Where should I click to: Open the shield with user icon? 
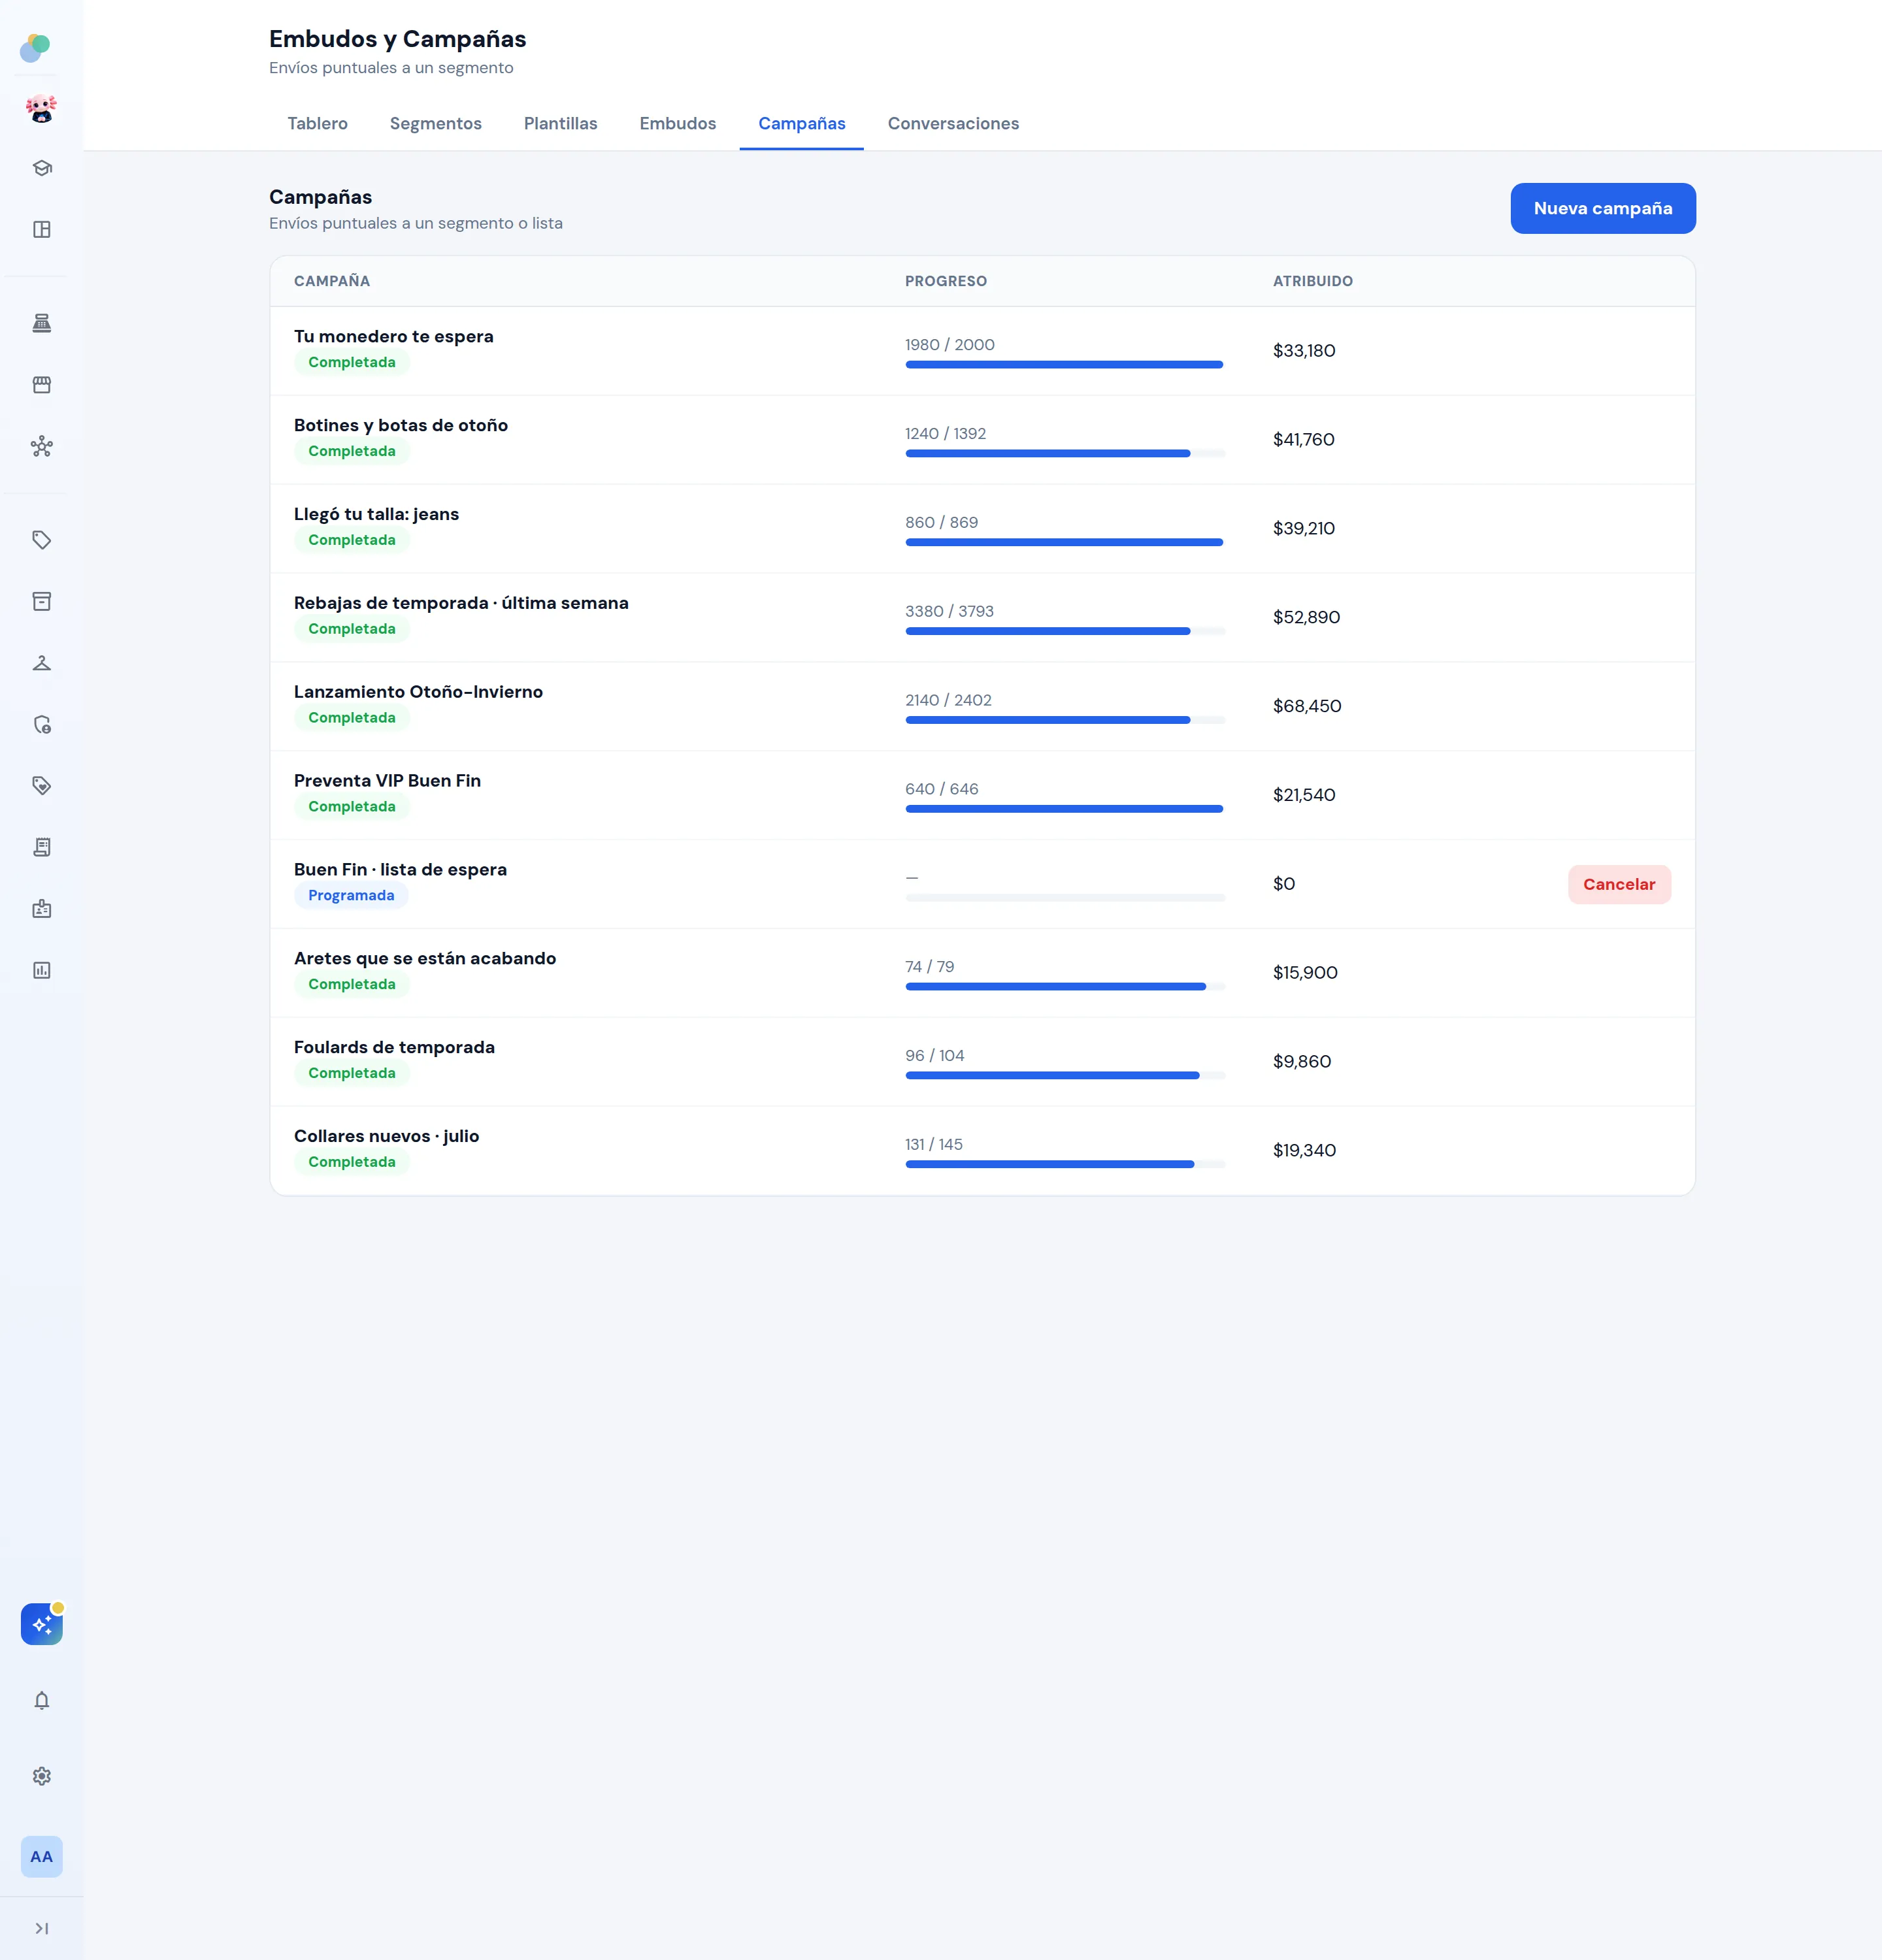coord(42,725)
